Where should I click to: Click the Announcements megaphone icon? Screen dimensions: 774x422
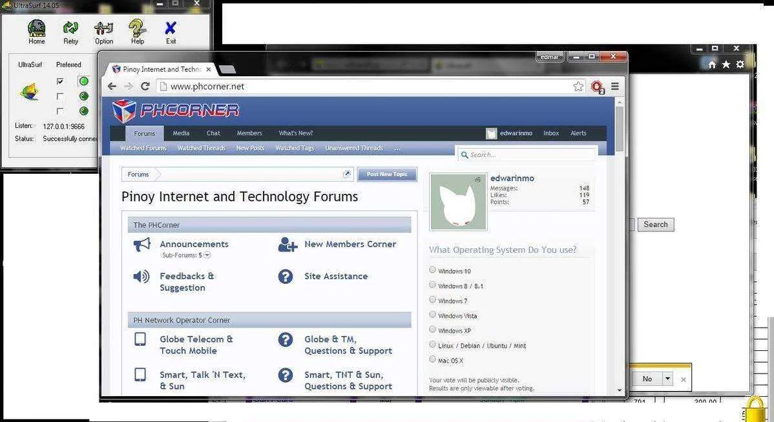click(x=141, y=244)
